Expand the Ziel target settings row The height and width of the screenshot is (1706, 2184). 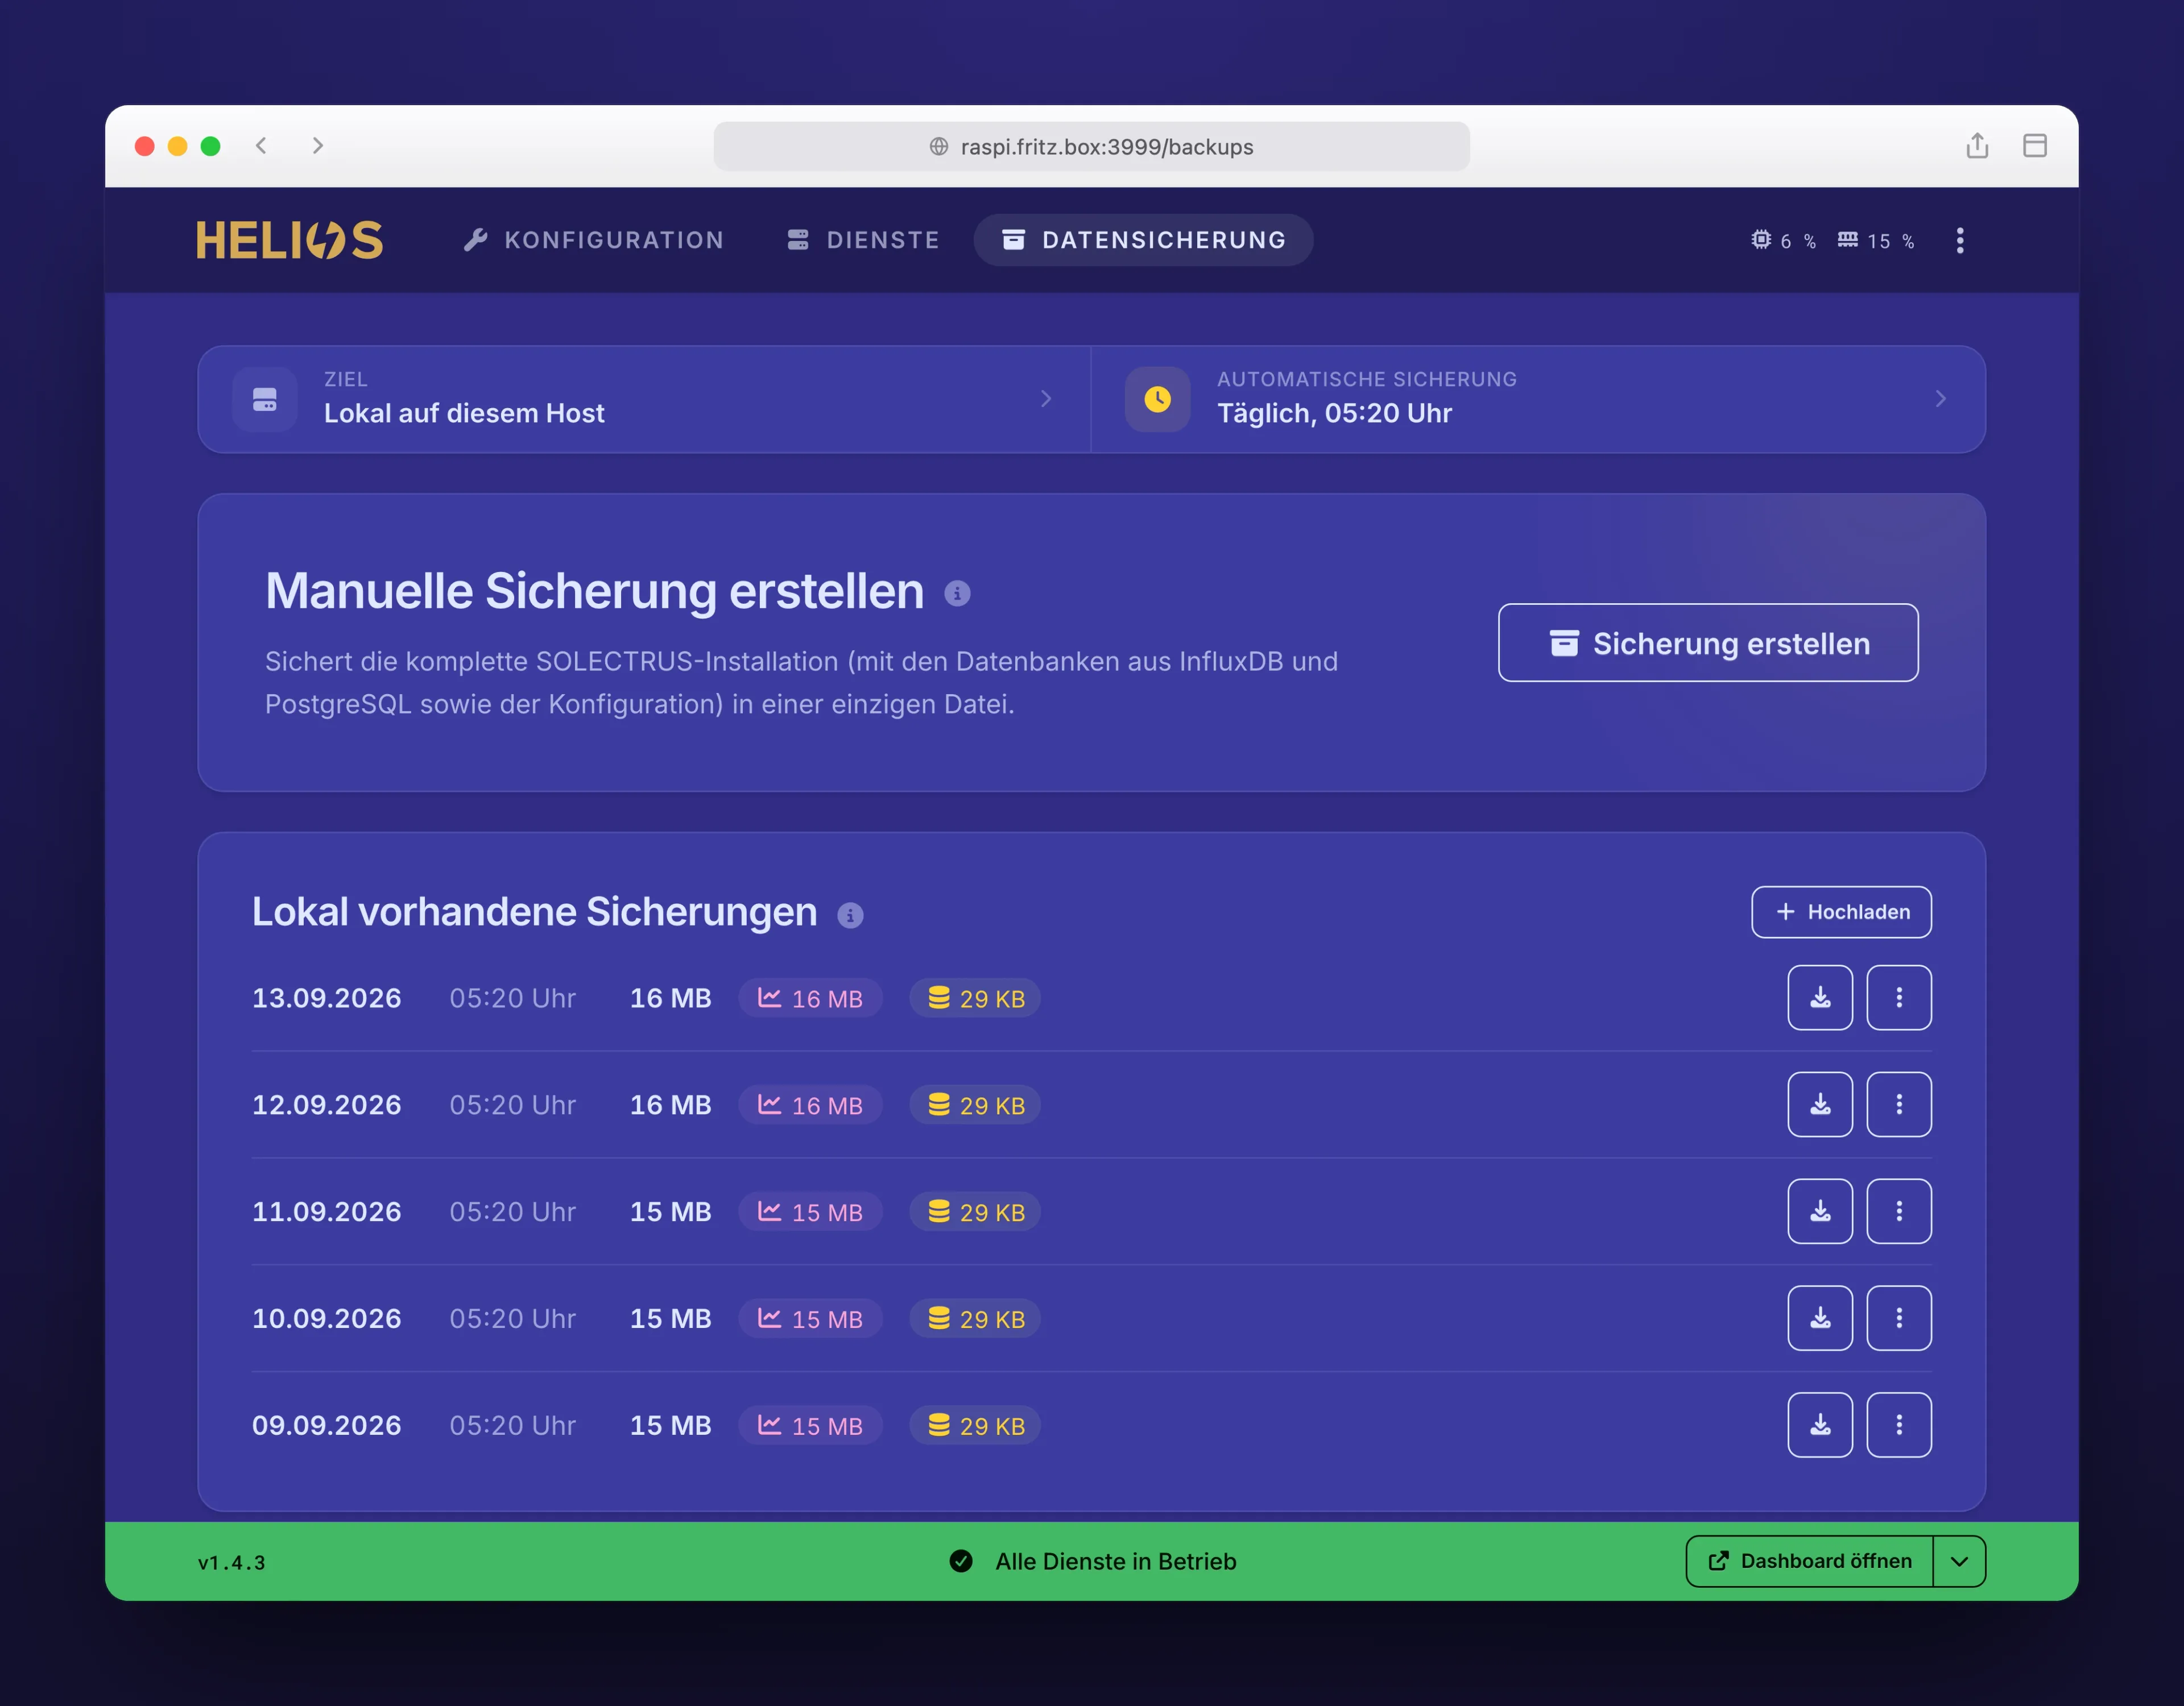[644, 399]
